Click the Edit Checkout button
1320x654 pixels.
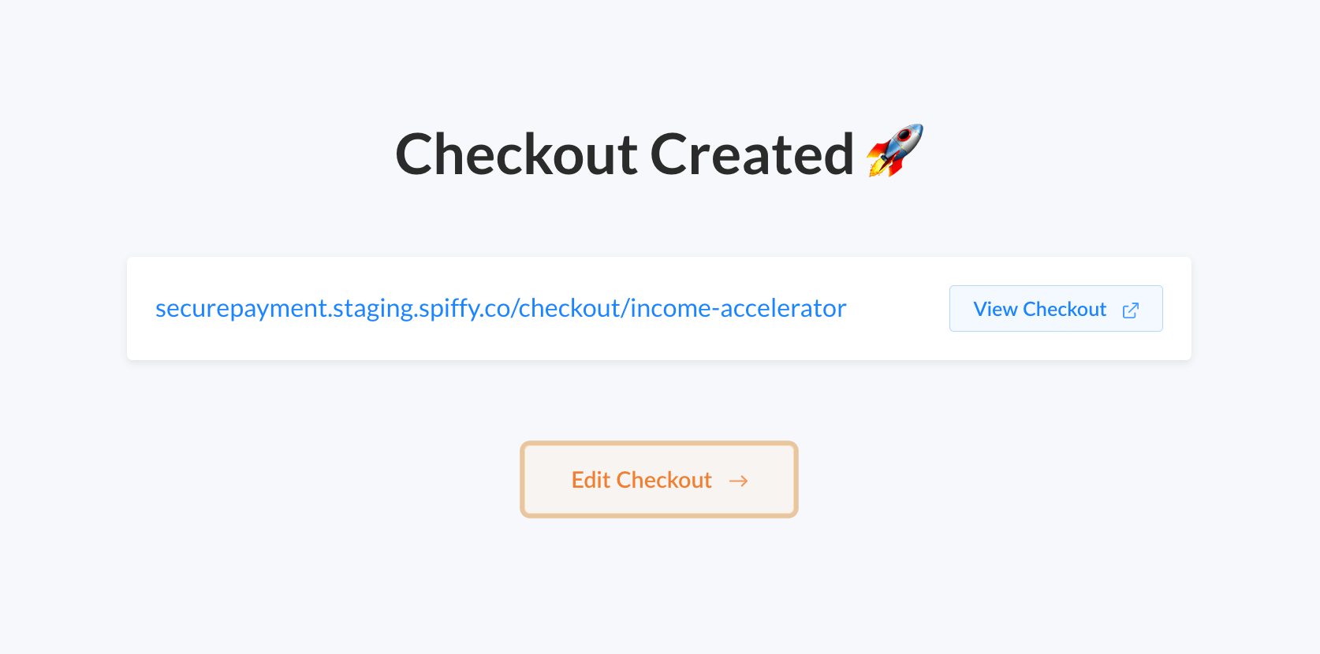[659, 479]
